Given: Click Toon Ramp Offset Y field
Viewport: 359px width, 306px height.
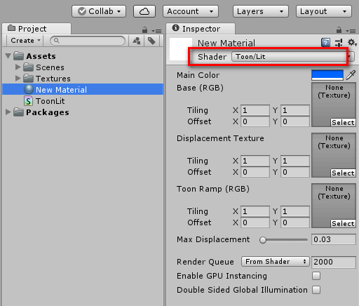Looking at the screenshot, I should pos(295,222).
